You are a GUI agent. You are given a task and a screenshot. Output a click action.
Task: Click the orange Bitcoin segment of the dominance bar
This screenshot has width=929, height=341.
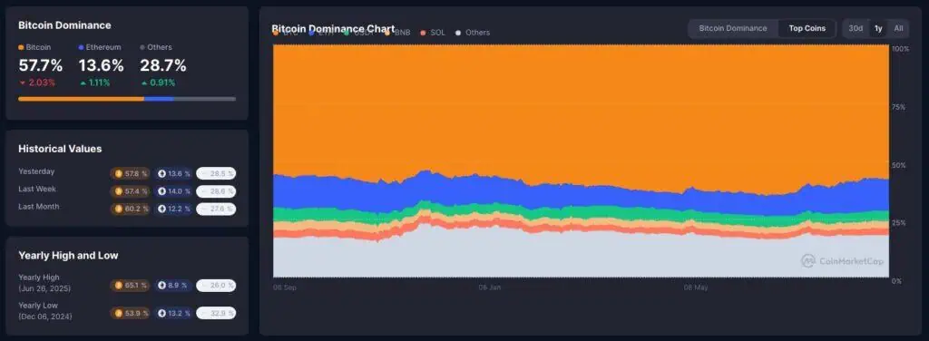point(81,99)
